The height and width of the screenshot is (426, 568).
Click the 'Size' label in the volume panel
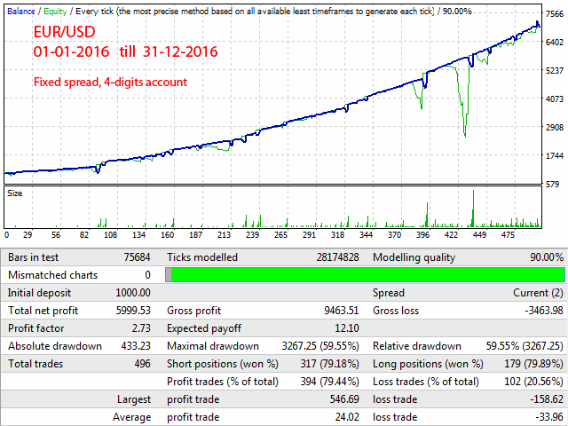[15, 192]
